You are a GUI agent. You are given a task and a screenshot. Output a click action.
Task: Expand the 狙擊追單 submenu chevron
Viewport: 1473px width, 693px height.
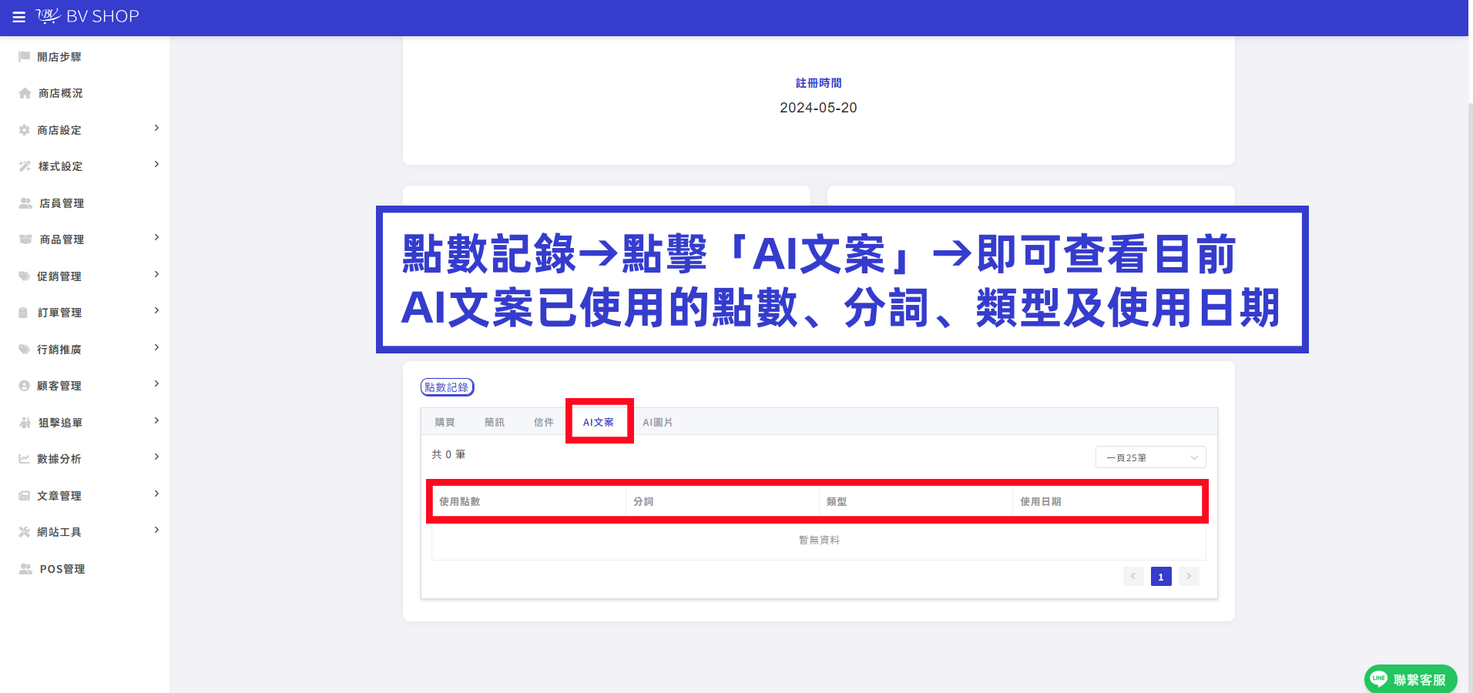(x=156, y=420)
